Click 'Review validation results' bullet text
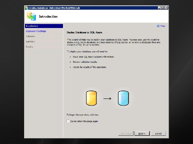The image size is (193, 144). click(x=85, y=62)
